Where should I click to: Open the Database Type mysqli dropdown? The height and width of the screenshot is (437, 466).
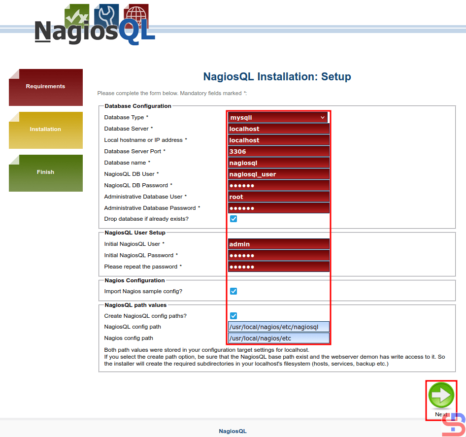(x=278, y=118)
